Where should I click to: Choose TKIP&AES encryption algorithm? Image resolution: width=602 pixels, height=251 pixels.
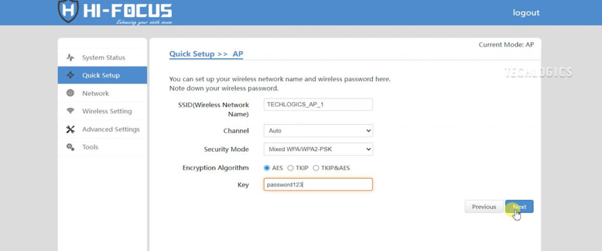point(316,168)
